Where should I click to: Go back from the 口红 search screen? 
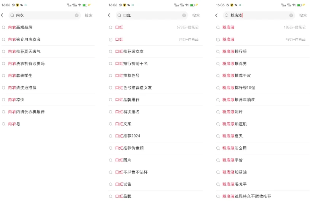point(109,15)
